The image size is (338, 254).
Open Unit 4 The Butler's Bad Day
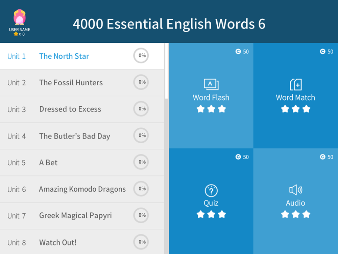pos(75,136)
